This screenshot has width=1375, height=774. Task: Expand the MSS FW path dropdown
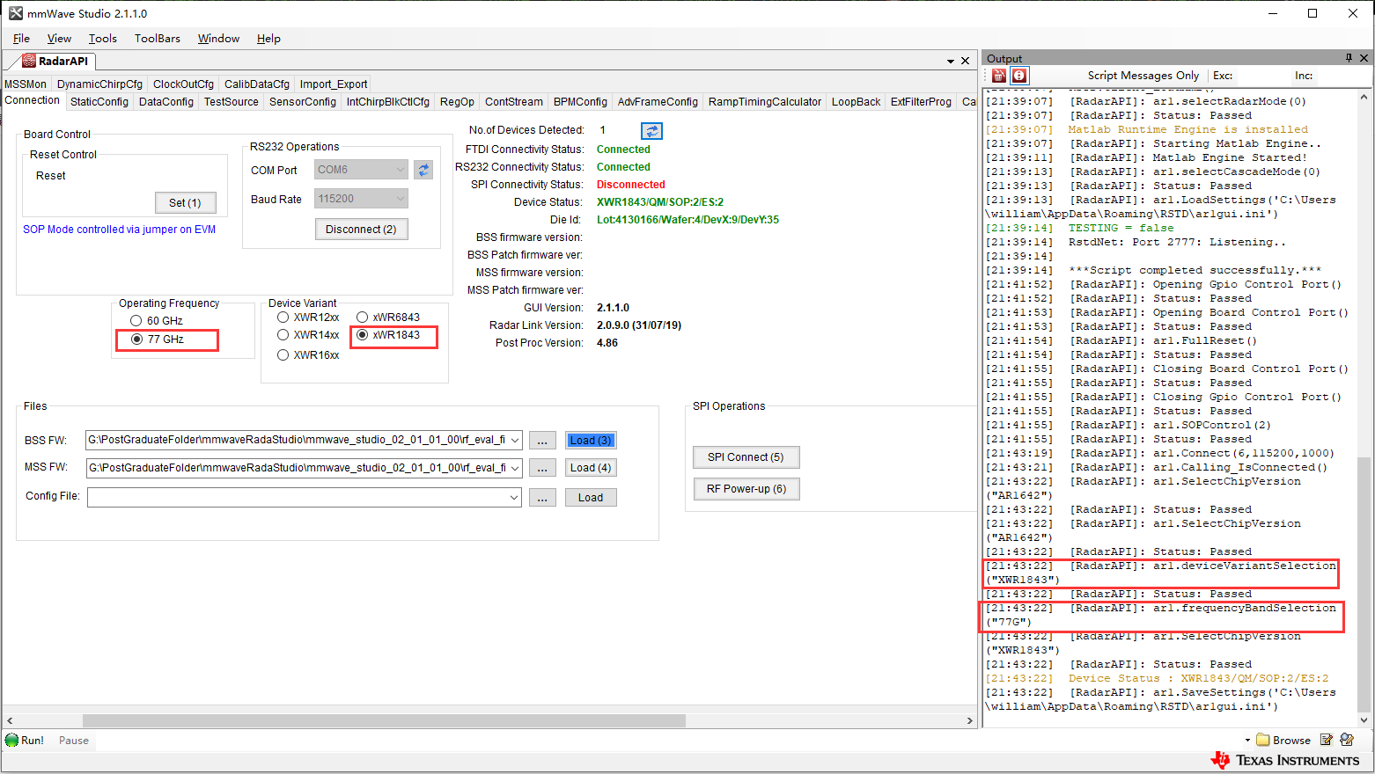tap(515, 468)
